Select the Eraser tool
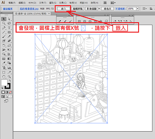The height and width of the screenshot is (139, 155). (9, 41)
